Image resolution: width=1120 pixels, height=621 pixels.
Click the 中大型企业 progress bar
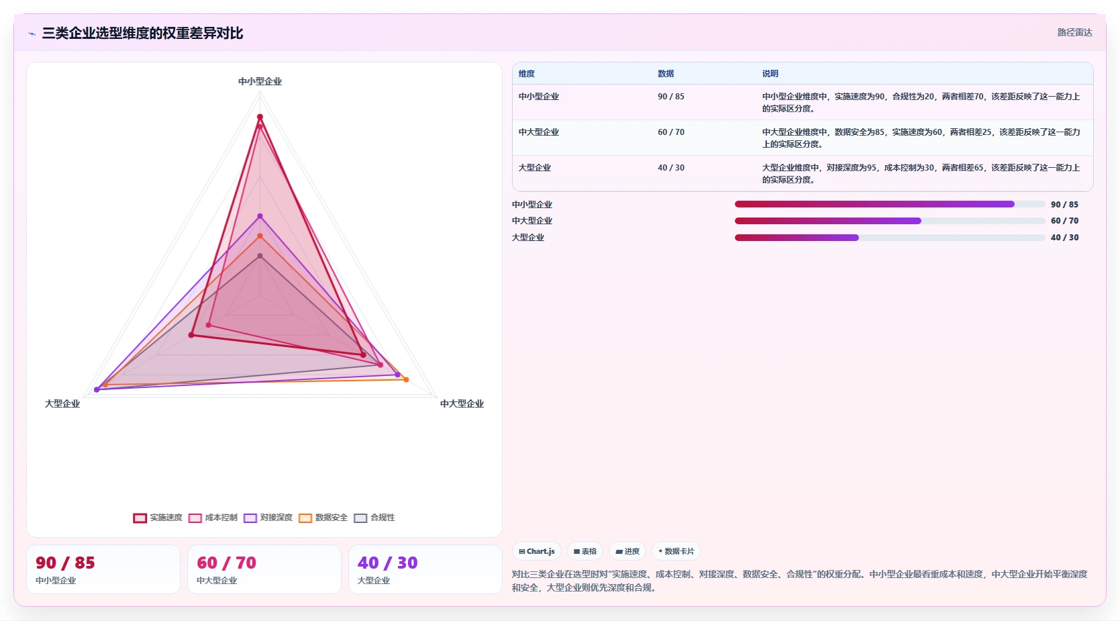pos(890,221)
